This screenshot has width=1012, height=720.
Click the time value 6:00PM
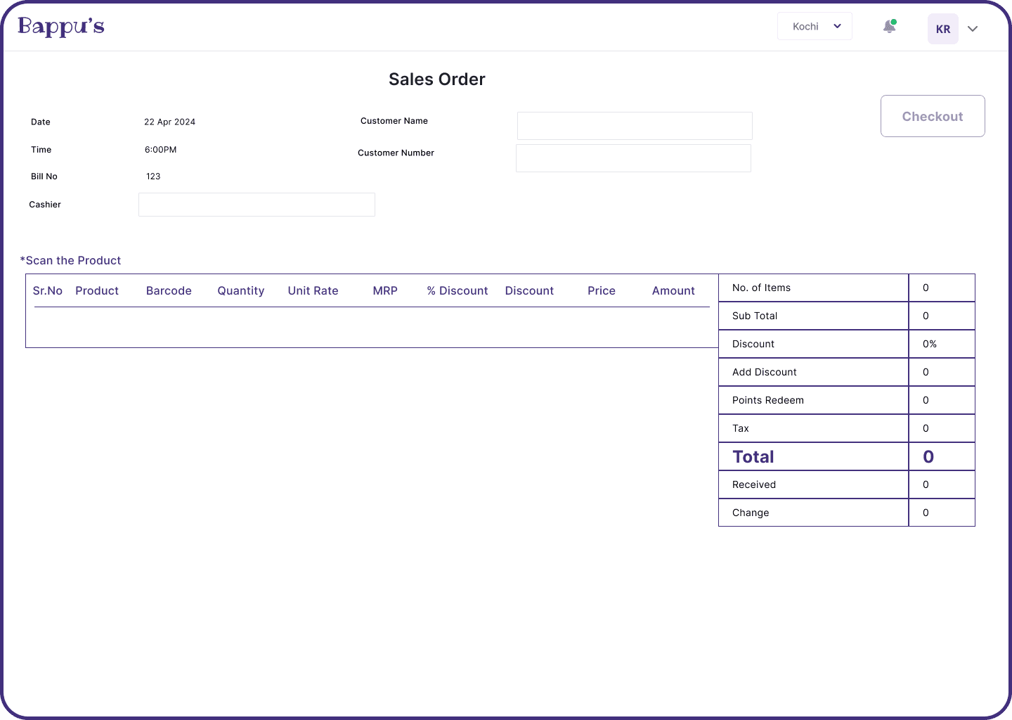pos(160,150)
